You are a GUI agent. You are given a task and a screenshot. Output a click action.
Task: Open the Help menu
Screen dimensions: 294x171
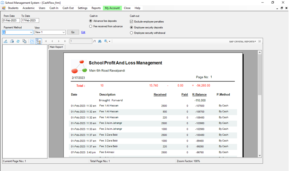137,8
